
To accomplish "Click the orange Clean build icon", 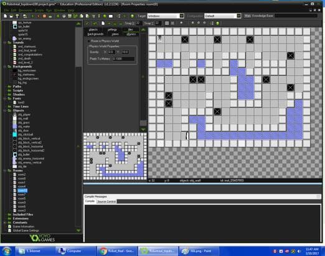I will coord(44,16).
